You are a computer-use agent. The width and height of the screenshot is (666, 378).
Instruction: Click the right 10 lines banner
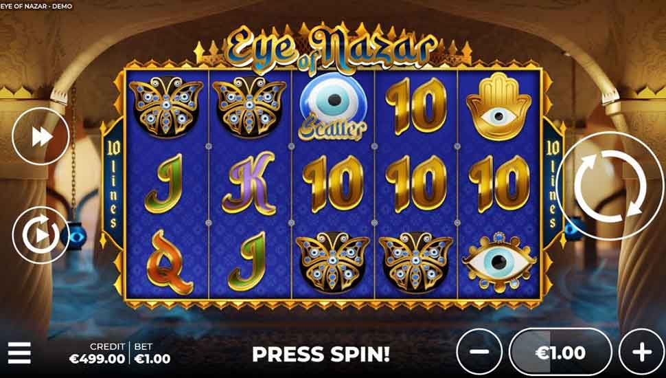pos(553,184)
